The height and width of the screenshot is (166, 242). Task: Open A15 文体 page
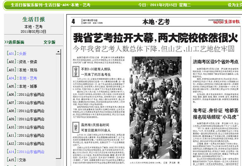tap(17, 160)
